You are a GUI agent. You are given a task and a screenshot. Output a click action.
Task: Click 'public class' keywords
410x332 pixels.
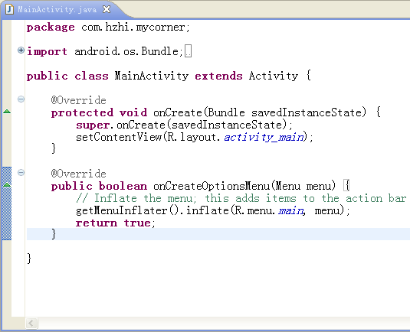click(x=67, y=76)
